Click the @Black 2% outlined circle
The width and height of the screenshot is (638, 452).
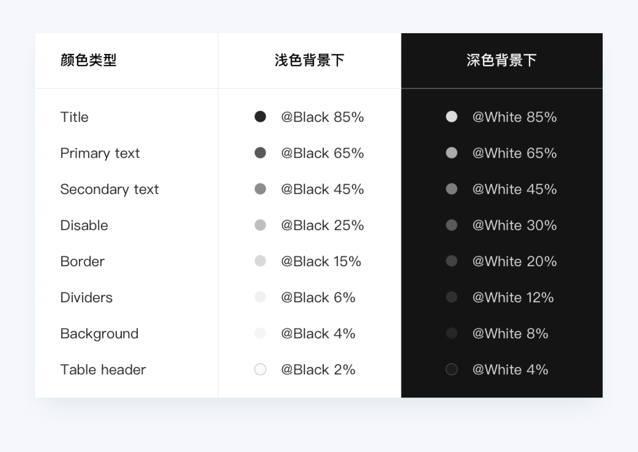(260, 369)
